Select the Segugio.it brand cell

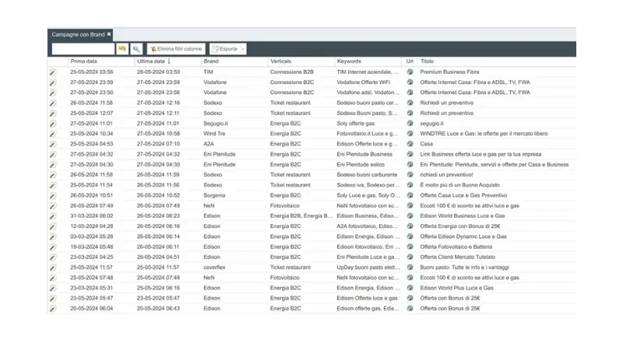click(216, 124)
